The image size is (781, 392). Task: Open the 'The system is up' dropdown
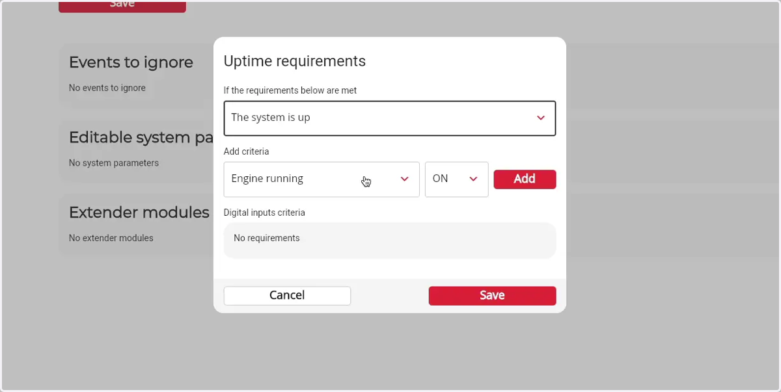click(x=389, y=118)
